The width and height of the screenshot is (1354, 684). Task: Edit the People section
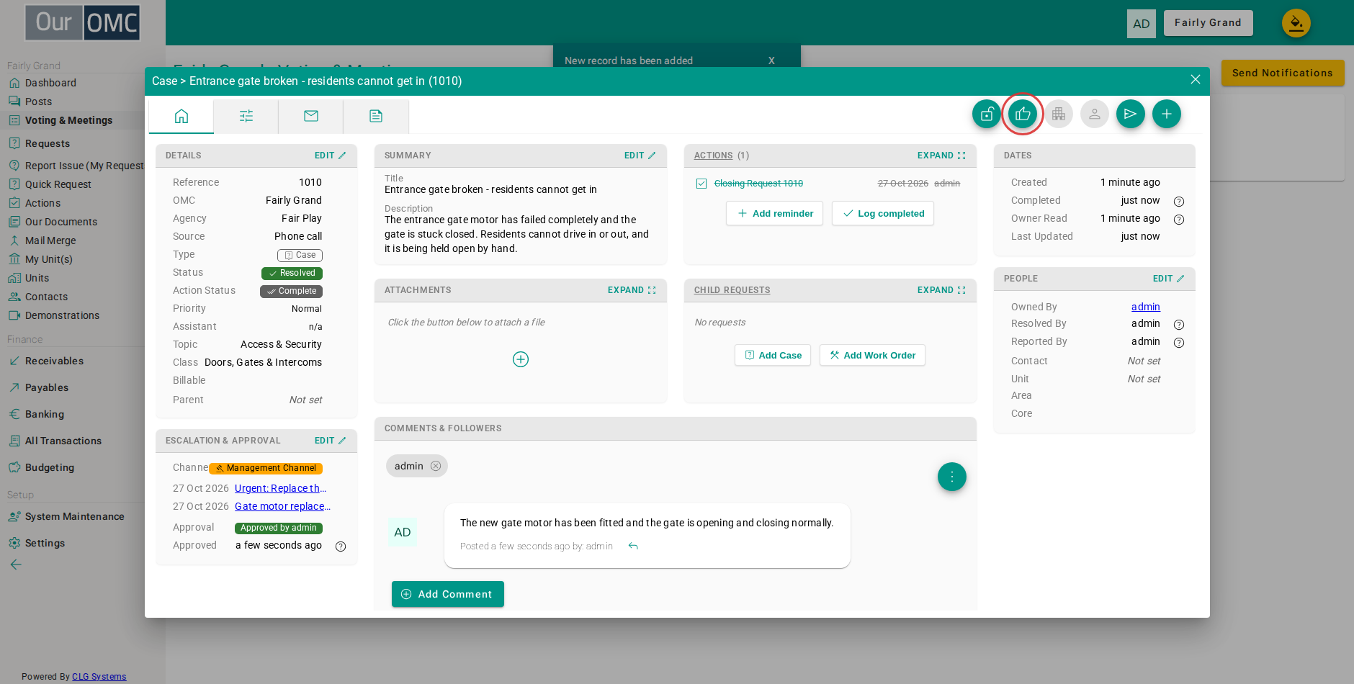pyautogui.click(x=1169, y=279)
